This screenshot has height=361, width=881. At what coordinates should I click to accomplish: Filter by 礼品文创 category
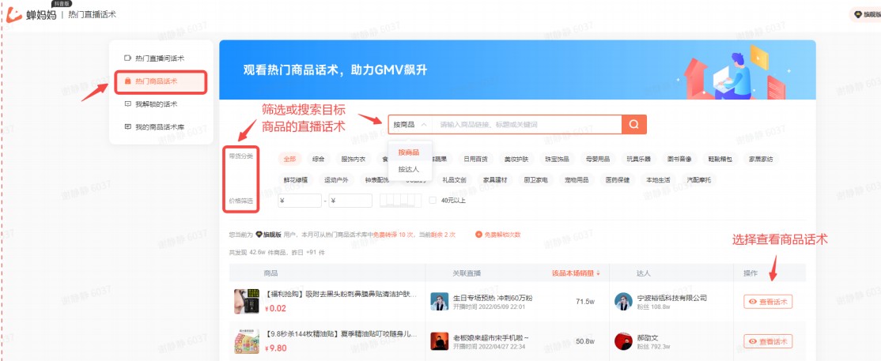[455, 180]
